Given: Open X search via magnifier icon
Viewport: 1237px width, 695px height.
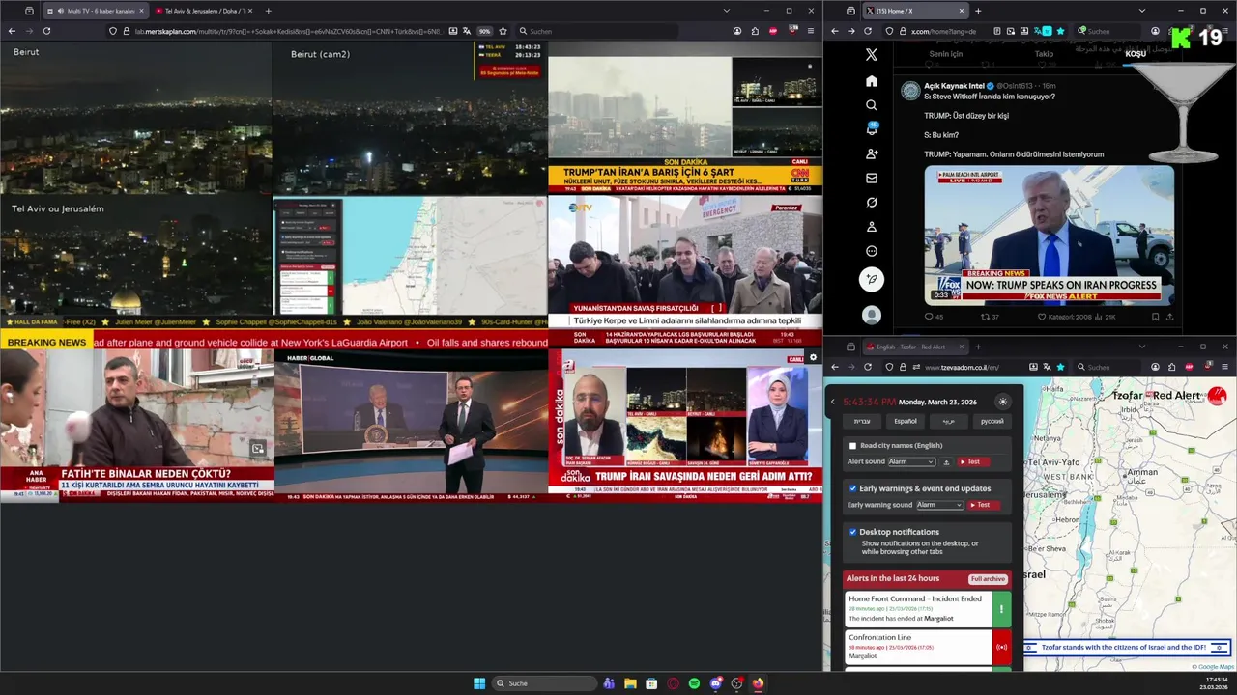Looking at the screenshot, I should coord(871,105).
